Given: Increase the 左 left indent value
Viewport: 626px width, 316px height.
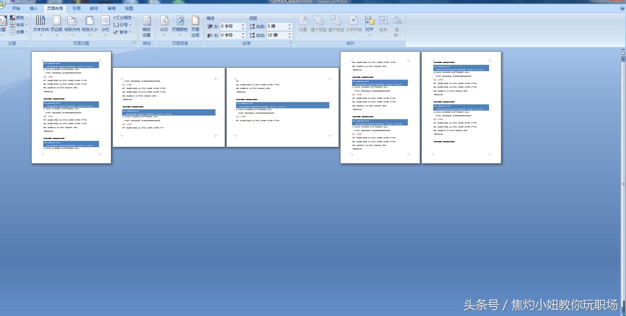Looking at the screenshot, I should click(243, 25).
